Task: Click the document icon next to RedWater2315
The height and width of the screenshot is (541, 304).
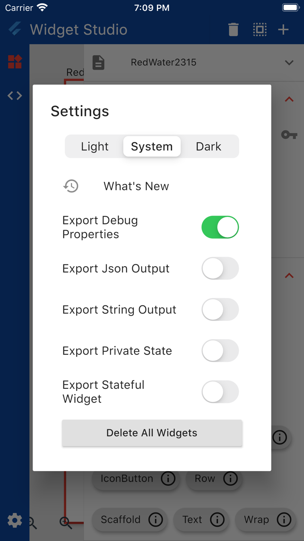Action: click(x=99, y=62)
